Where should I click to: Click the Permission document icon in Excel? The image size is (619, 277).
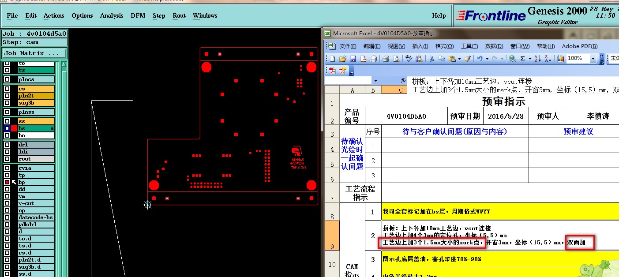point(364,59)
